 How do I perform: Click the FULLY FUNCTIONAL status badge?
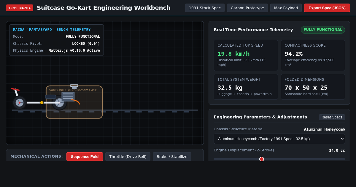tap(323, 30)
